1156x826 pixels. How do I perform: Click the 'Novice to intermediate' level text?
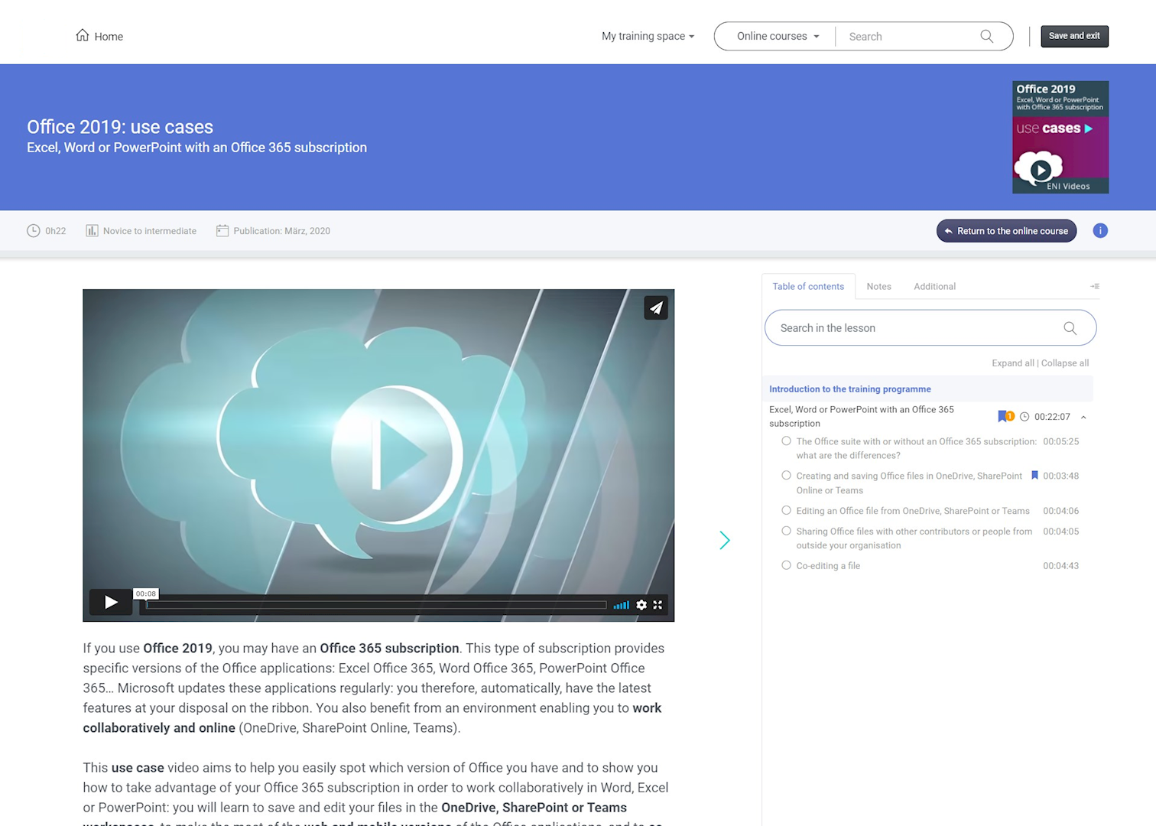click(x=150, y=231)
